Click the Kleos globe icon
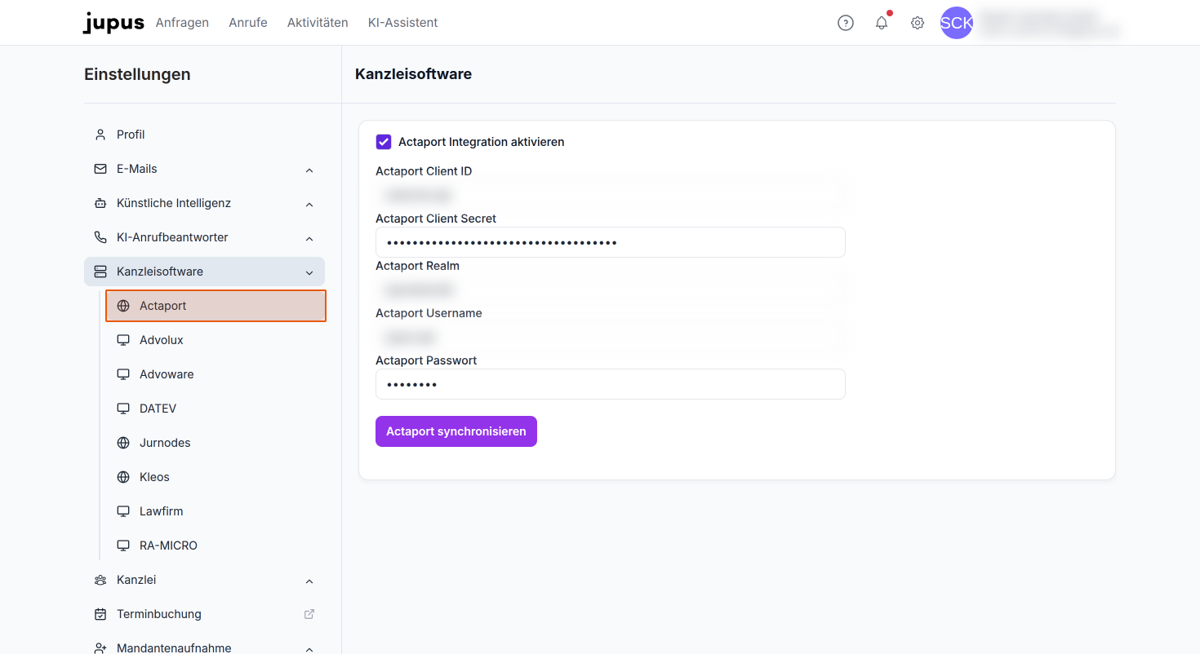The width and height of the screenshot is (1200, 654). (123, 477)
